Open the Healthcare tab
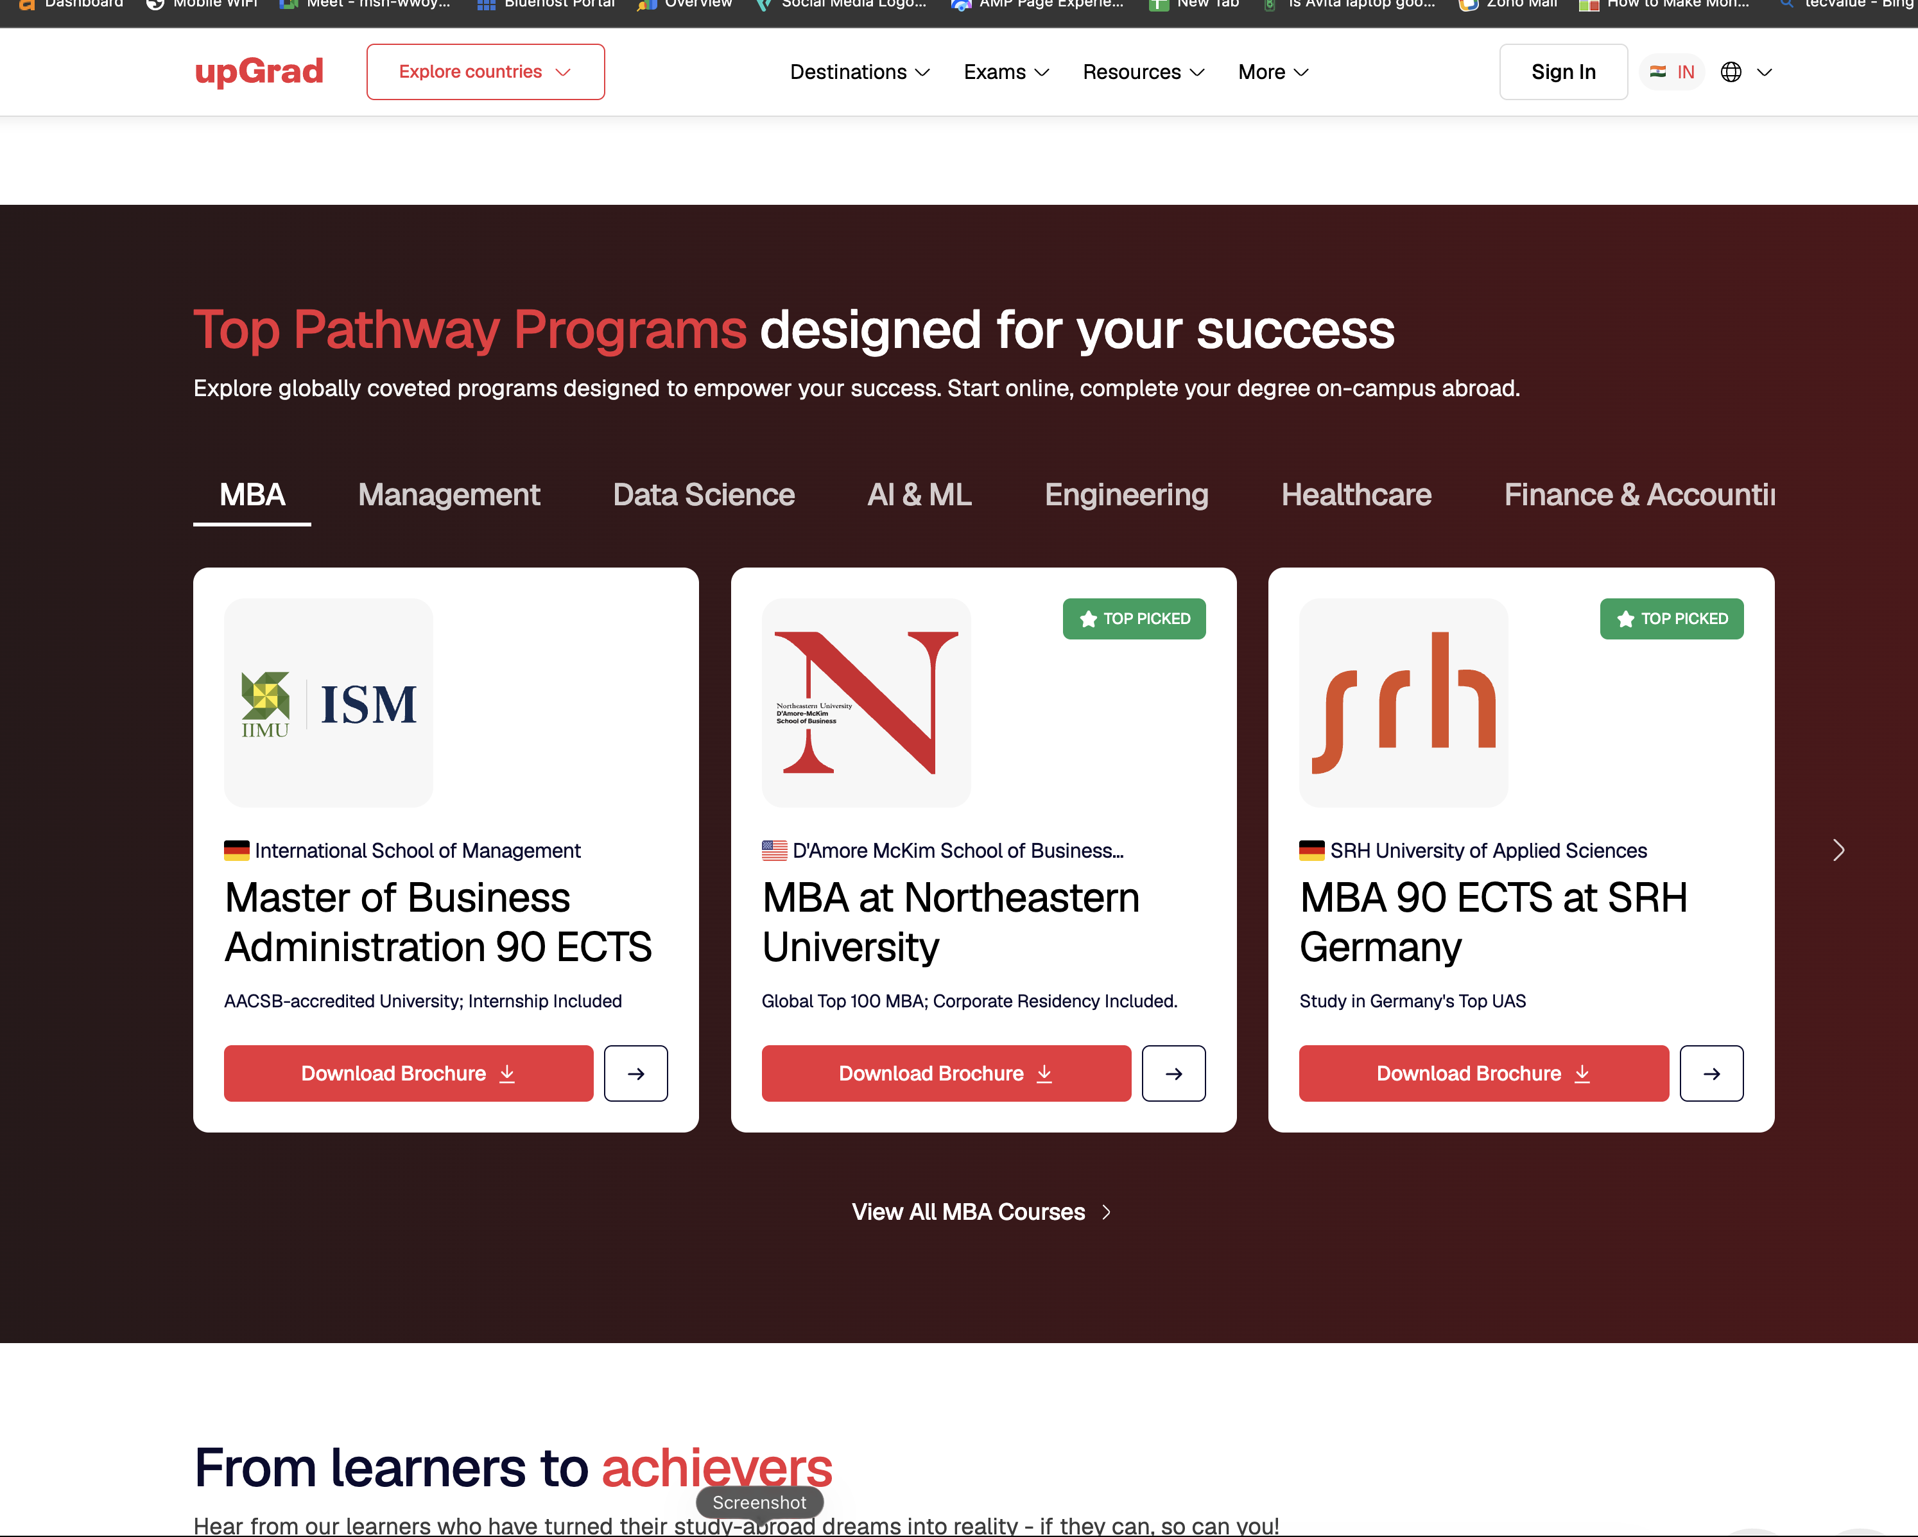Viewport: 1918px width, 1537px height. coord(1356,495)
